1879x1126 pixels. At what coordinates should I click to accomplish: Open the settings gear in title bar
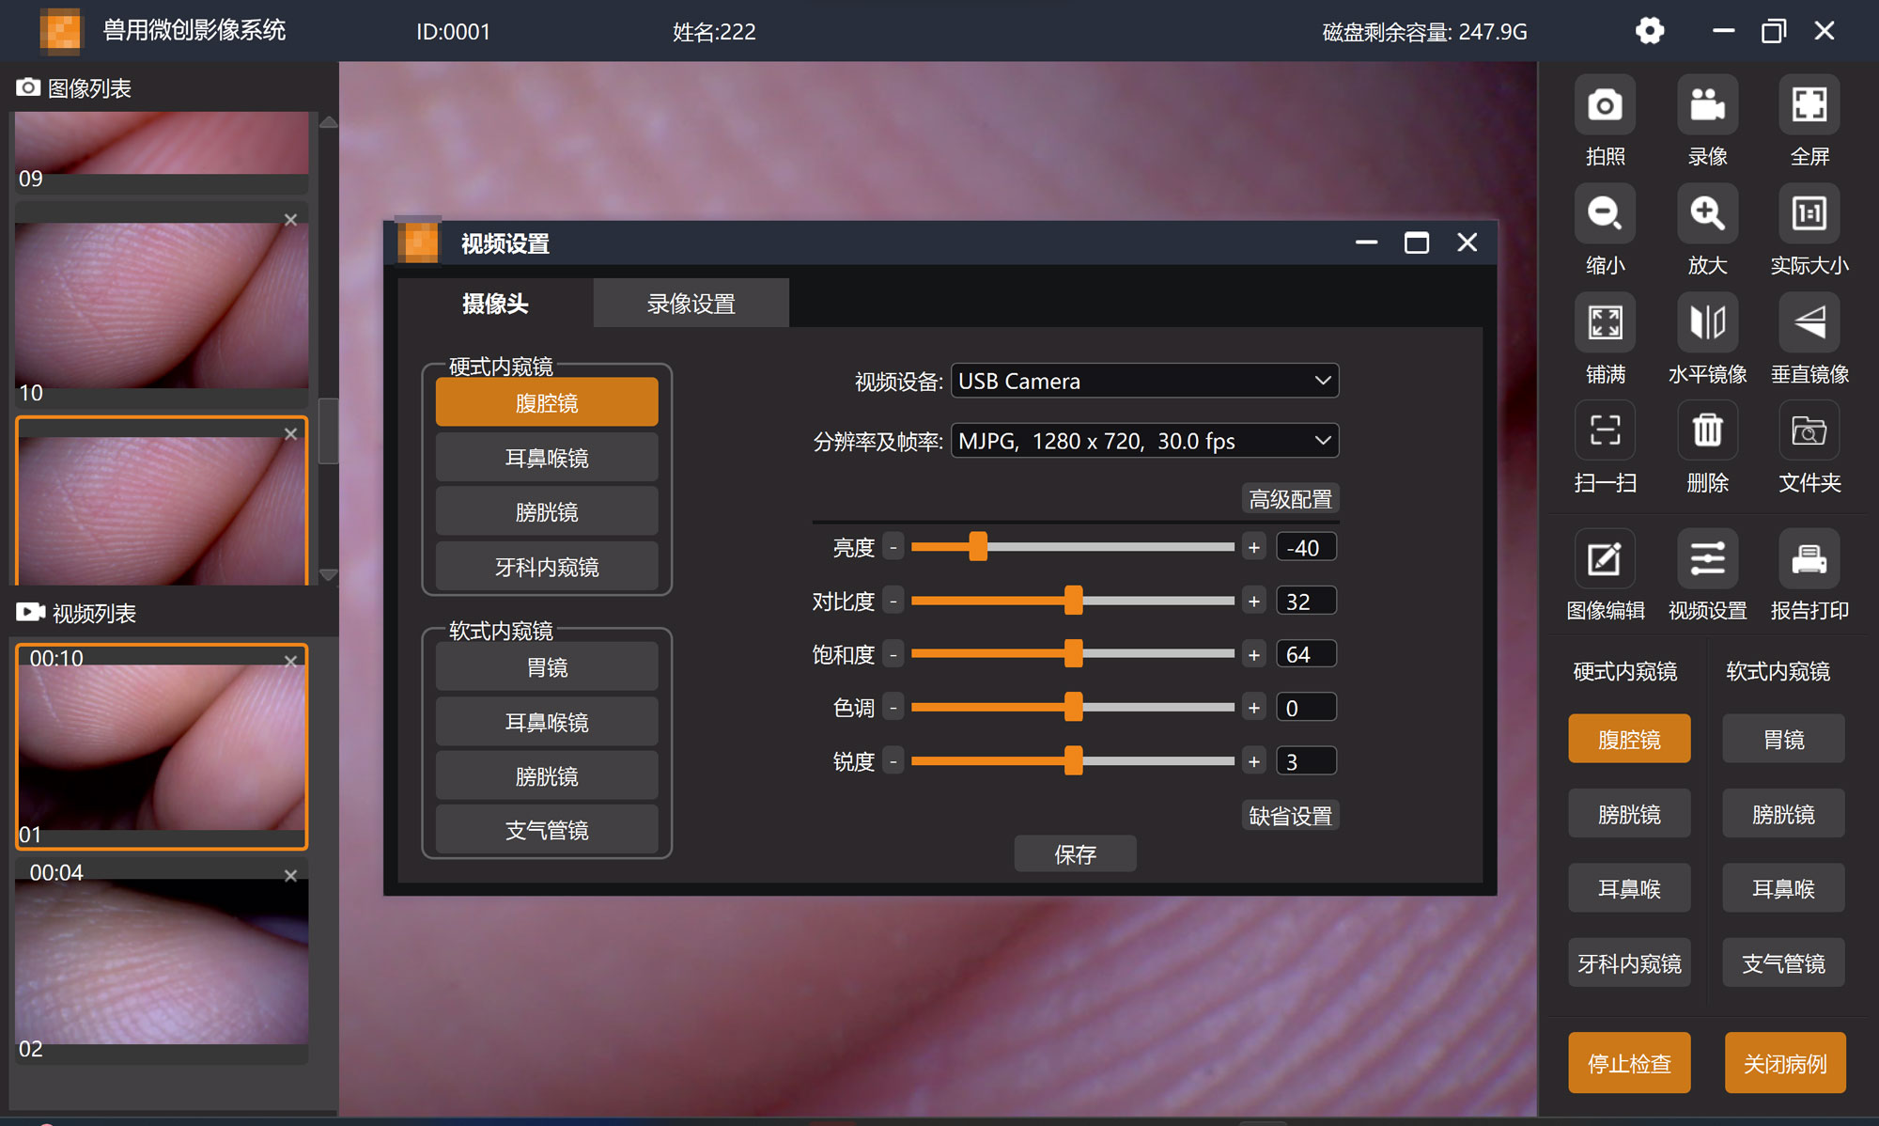tap(1650, 31)
